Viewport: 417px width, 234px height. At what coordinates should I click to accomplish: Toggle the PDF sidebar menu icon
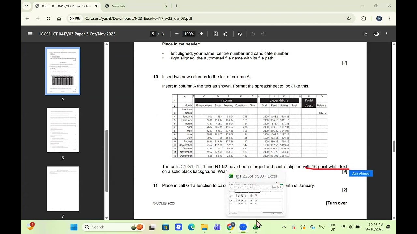[x=30, y=34]
